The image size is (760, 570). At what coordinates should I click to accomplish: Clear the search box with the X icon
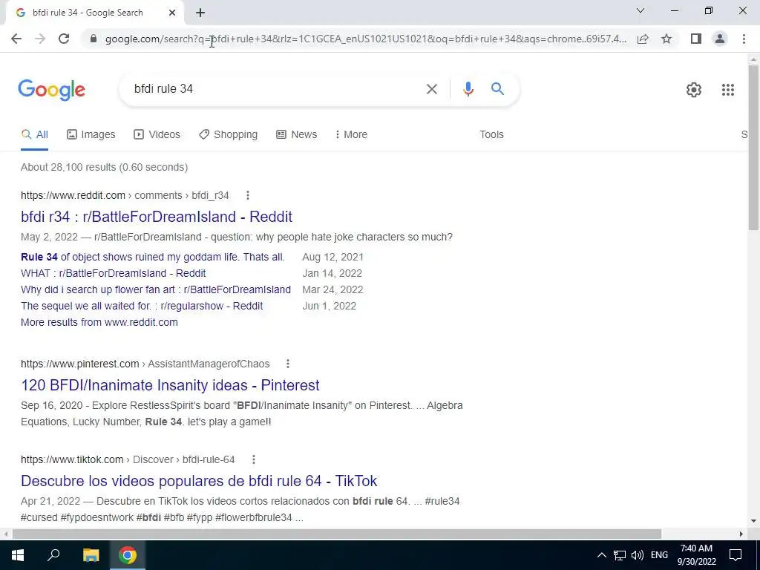pyautogui.click(x=431, y=89)
